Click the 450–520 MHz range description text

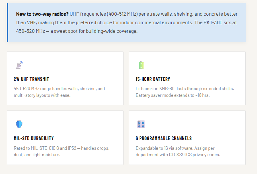point(59,92)
